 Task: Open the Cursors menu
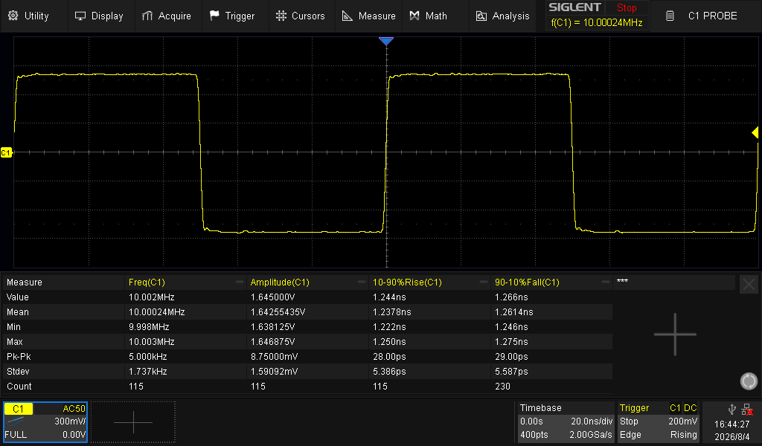301,16
